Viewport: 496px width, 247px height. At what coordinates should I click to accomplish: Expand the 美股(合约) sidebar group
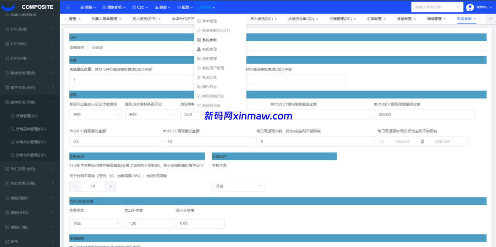point(30,213)
